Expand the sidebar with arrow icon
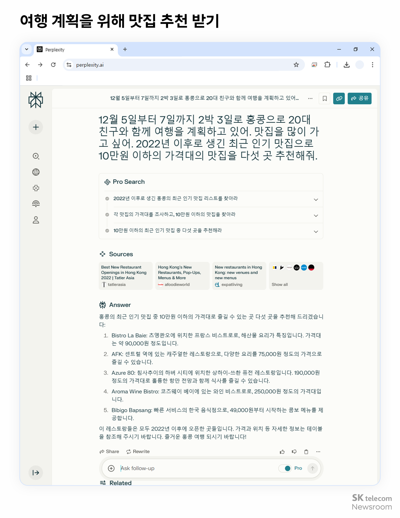The width and height of the screenshot is (400, 518). tap(36, 473)
